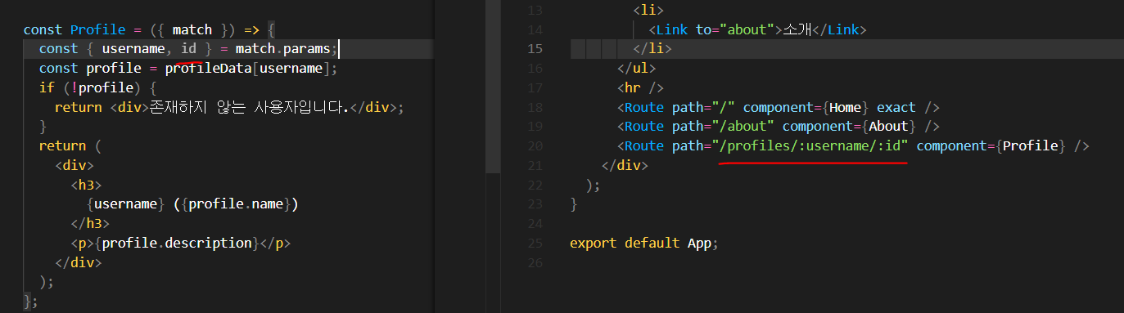Click line number 24 in the gutter
Image resolution: width=1124 pixels, height=313 pixels.
[535, 224]
